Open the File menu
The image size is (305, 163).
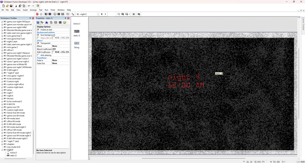coord(7,10)
